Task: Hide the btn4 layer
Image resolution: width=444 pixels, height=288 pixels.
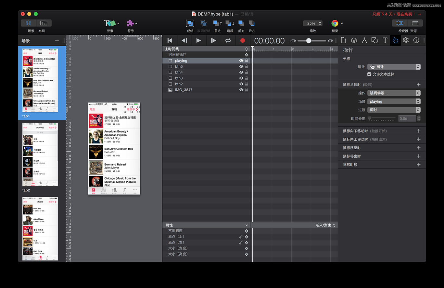Action: tap(241, 72)
